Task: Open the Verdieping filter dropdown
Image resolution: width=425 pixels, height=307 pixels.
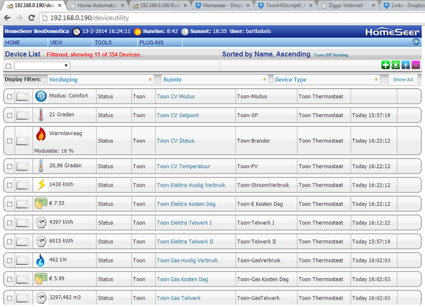Action: (101, 79)
